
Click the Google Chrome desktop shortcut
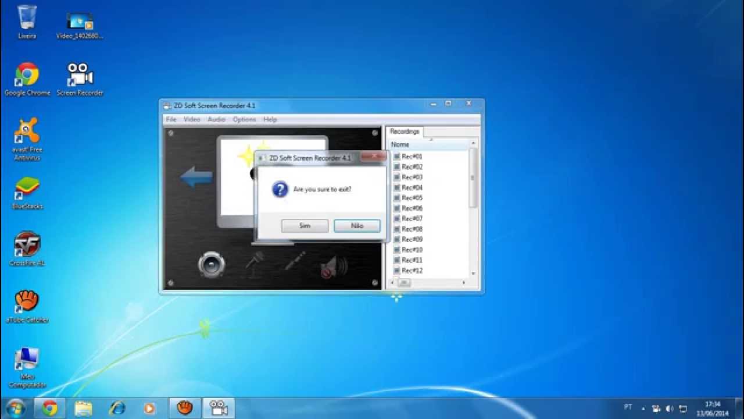click(x=27, y=79)
